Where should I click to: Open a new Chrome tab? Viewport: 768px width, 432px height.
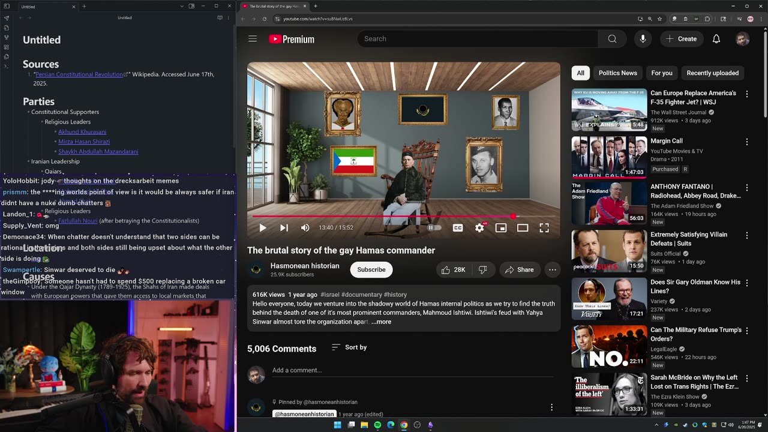tap(316, 6)
